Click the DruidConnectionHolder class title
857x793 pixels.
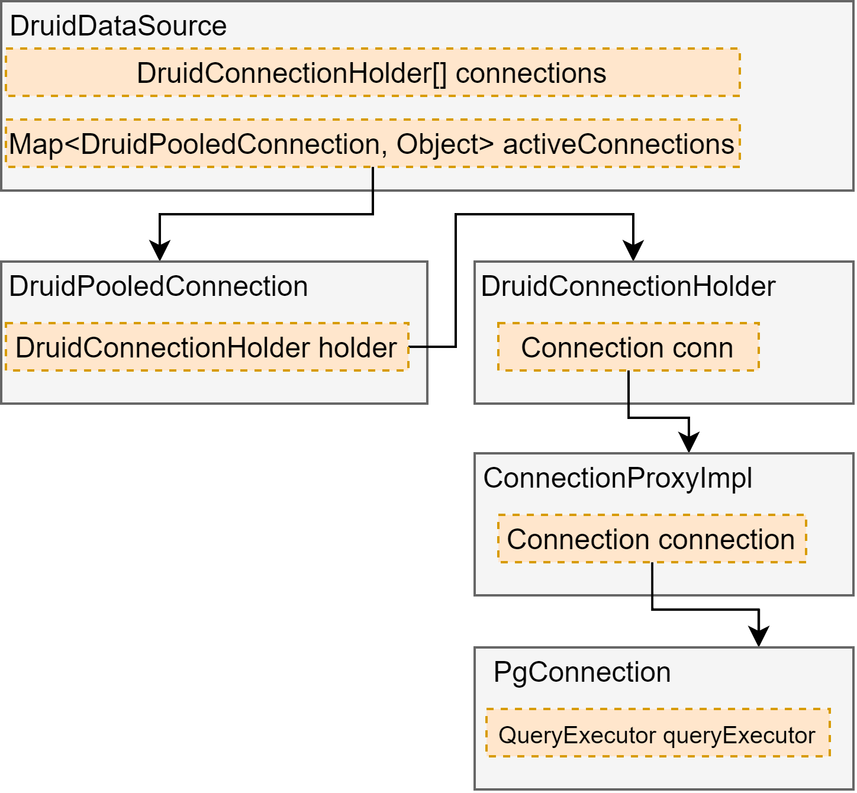[x=628, y=287]
